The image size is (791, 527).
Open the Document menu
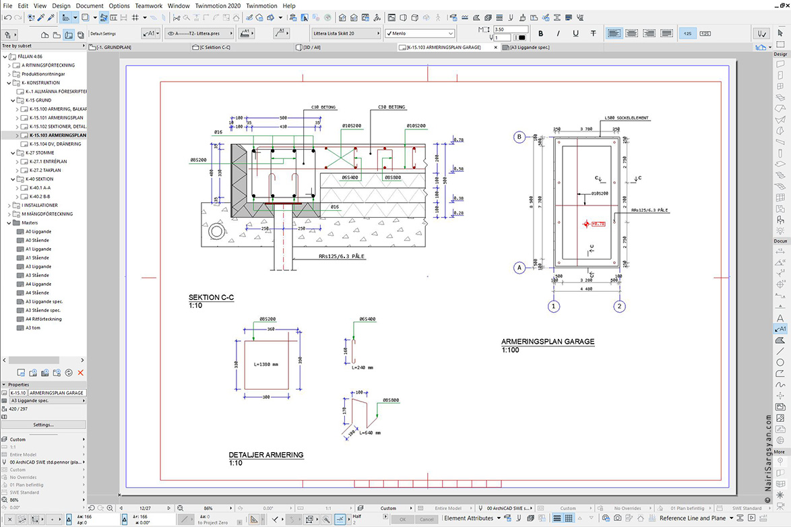[90, 5]
